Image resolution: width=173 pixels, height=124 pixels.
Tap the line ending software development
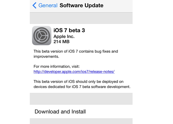[82, 87]
